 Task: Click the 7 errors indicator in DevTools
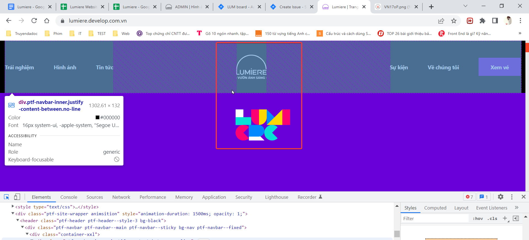pyautogui.click(x=469, y=197)
